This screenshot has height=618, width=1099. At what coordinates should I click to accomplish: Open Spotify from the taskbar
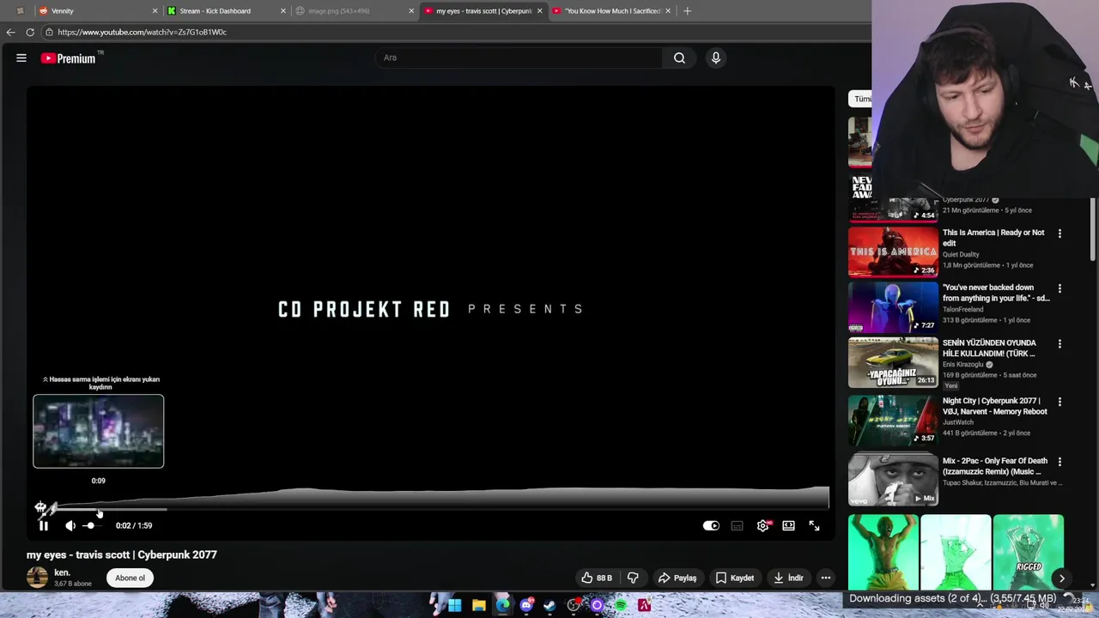(x=620, y=605)
